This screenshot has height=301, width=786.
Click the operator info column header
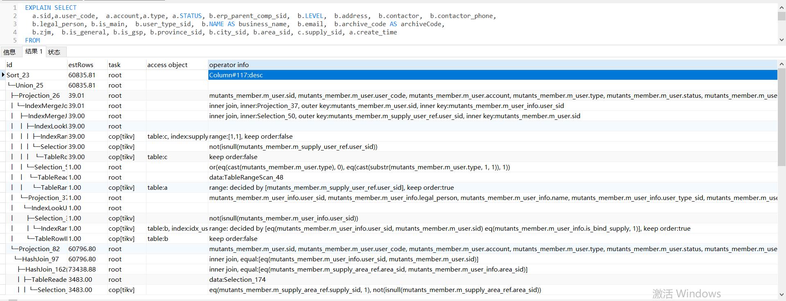click(x=229, y=65)
